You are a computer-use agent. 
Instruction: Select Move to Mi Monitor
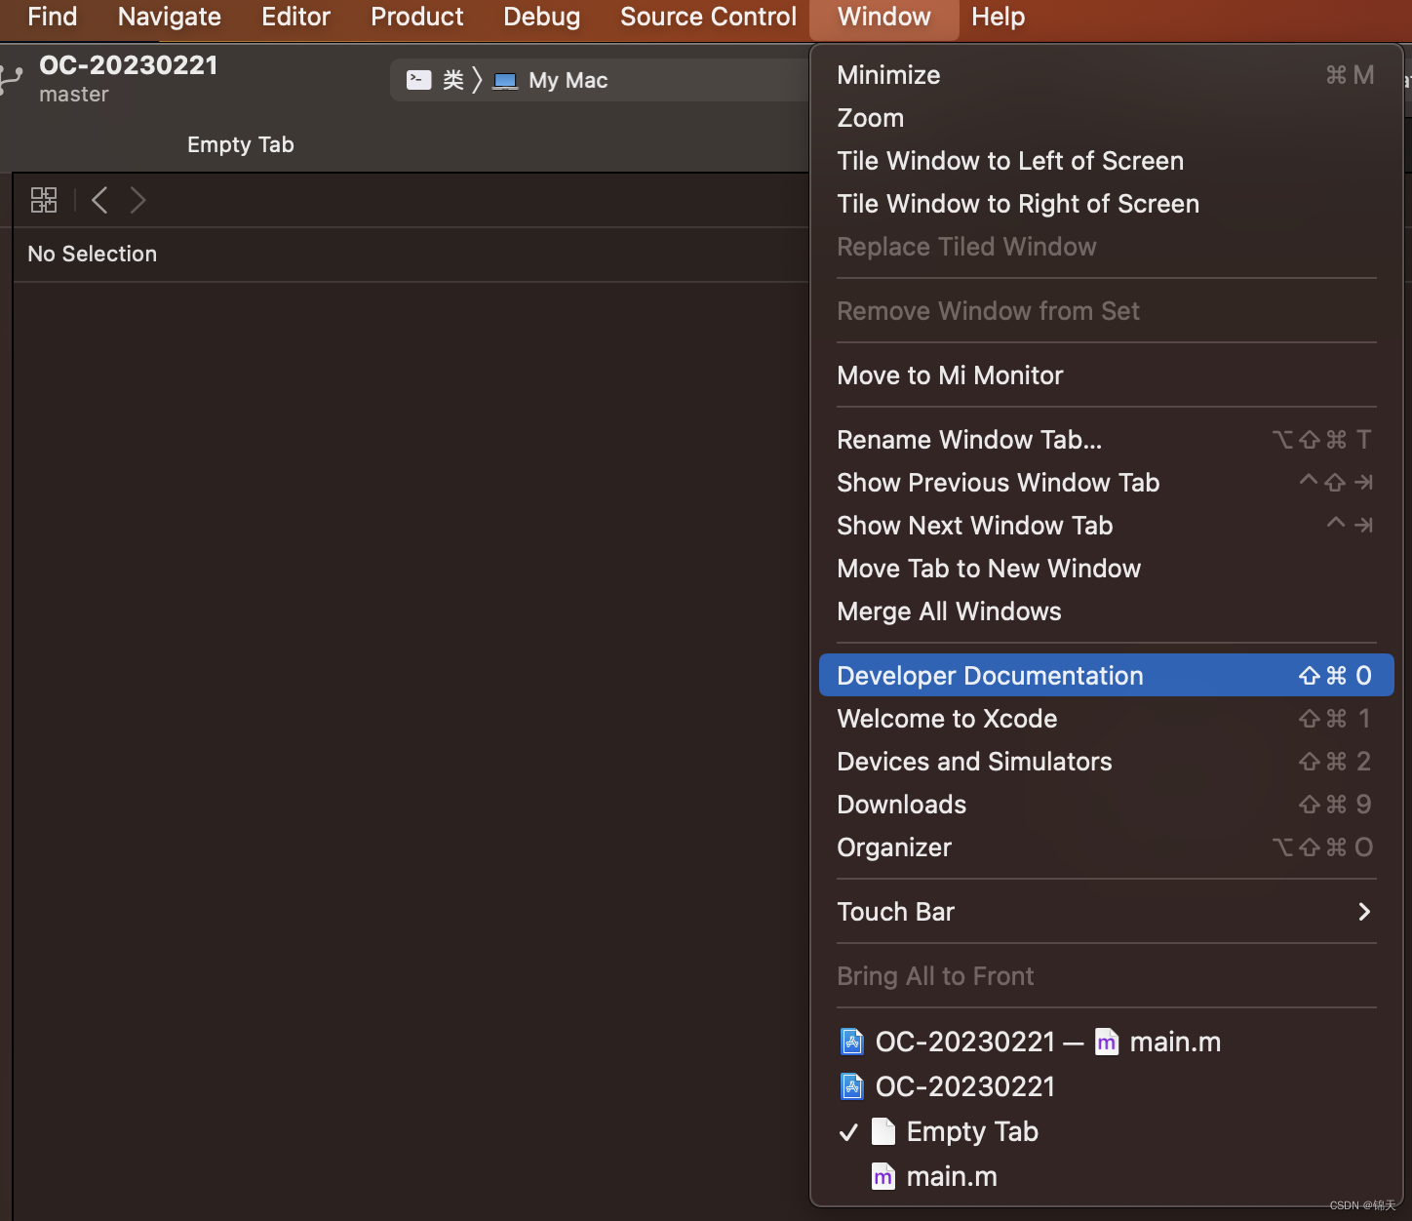click(1107, 375)
